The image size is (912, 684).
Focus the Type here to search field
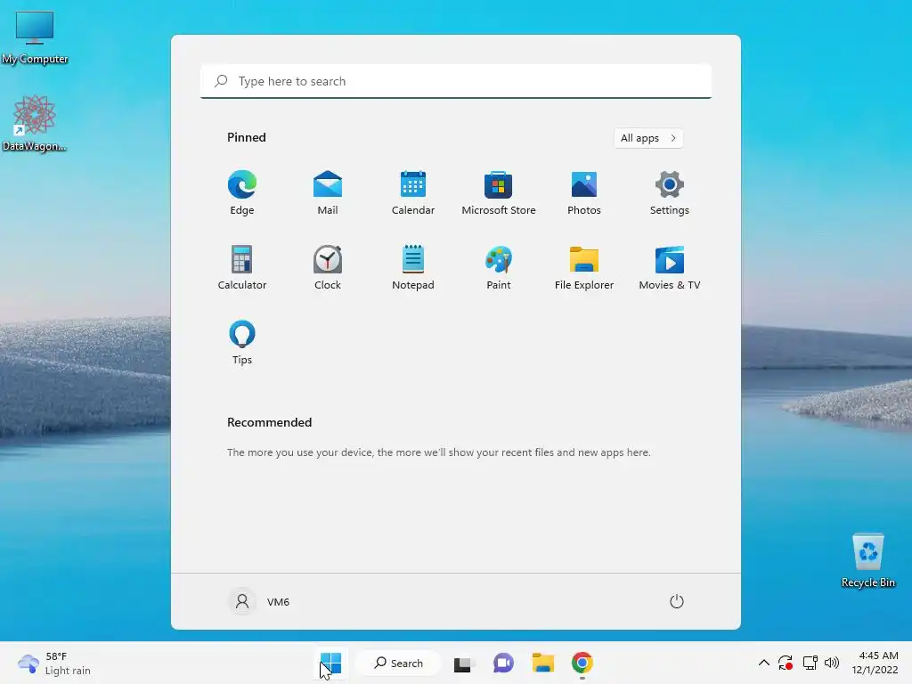coord(456,81)
